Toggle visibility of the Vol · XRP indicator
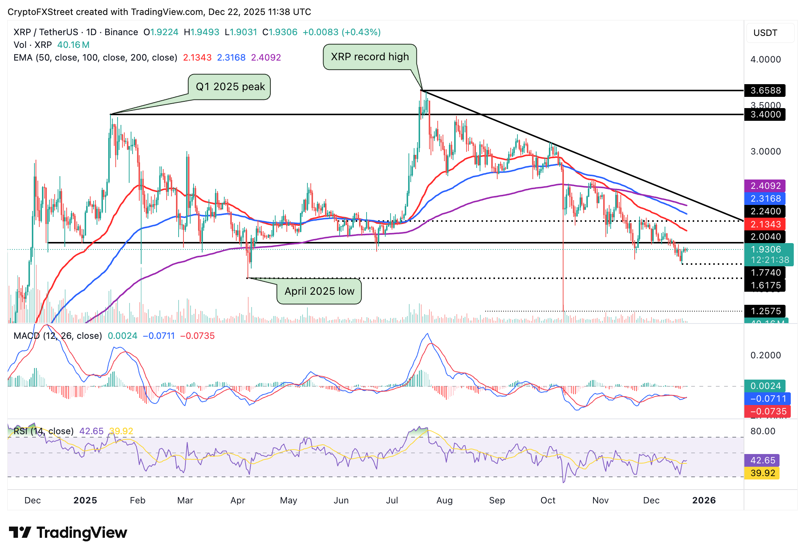Viewport: 805px width, 555px height. coord(32,45)
